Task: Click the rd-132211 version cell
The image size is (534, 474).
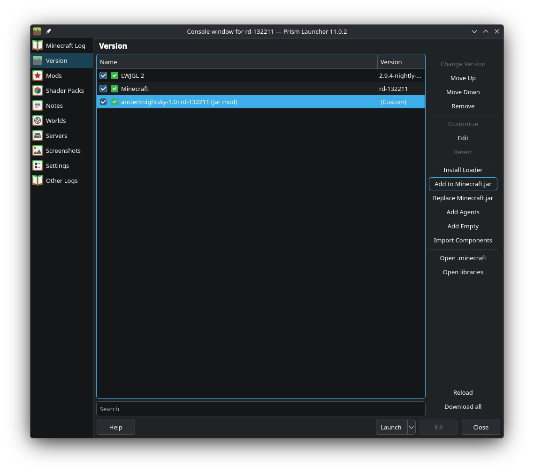Action: pos(393,89)
